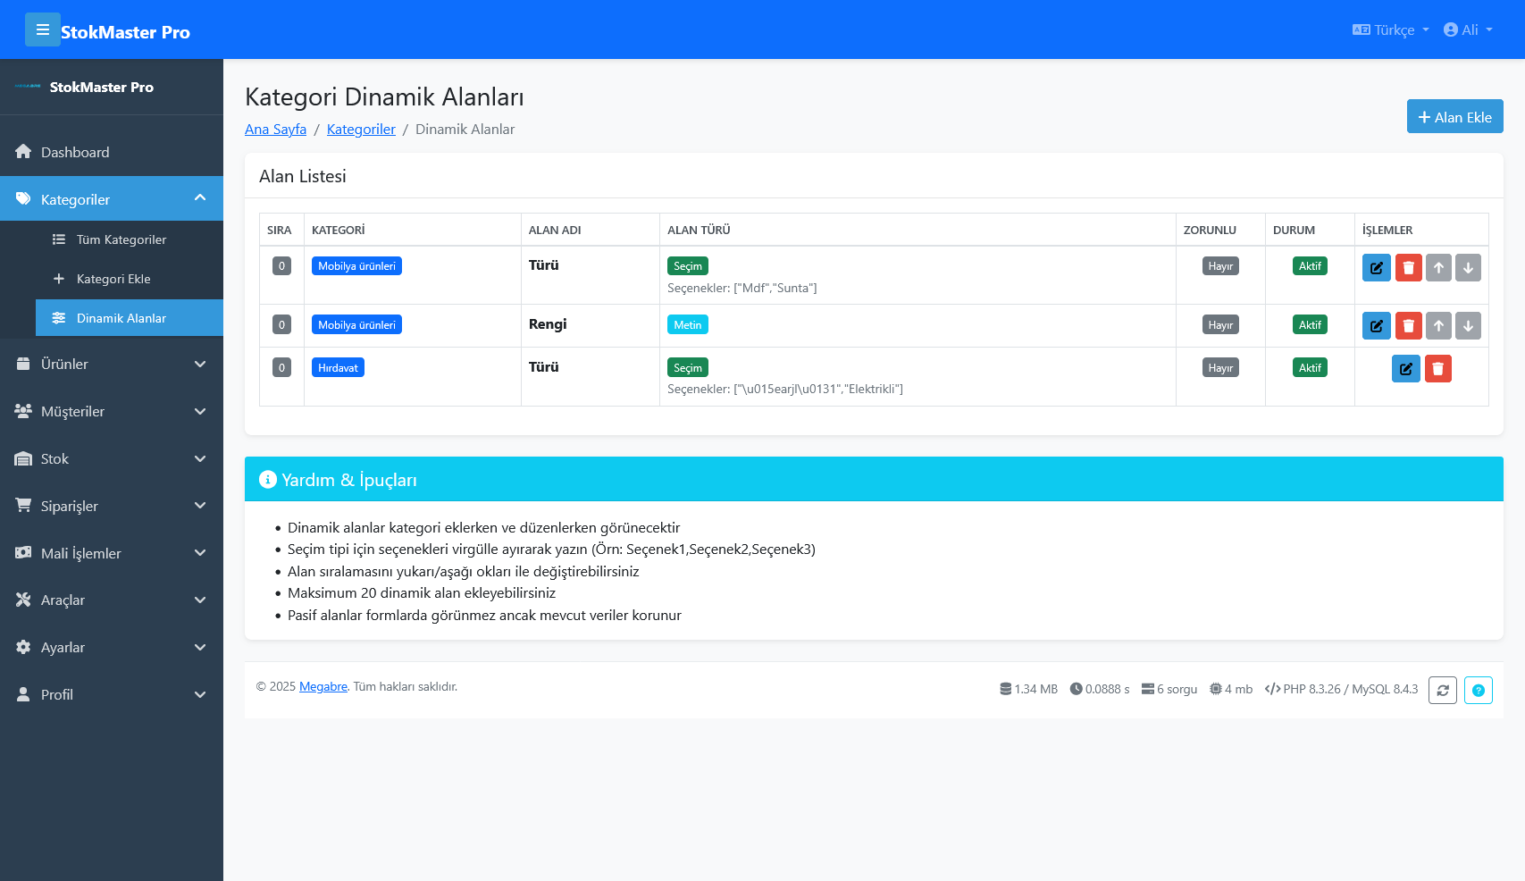This screenshot has height=881, width=1525.
Task: Move the Türü field down with the arrow
Action: pyautogui.click(x=1468, y=267)
